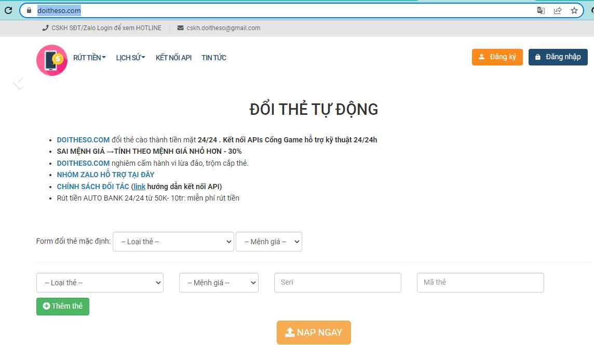Click the envelope icon beside the email
The image size is (594, 345).
pos(180,28)
